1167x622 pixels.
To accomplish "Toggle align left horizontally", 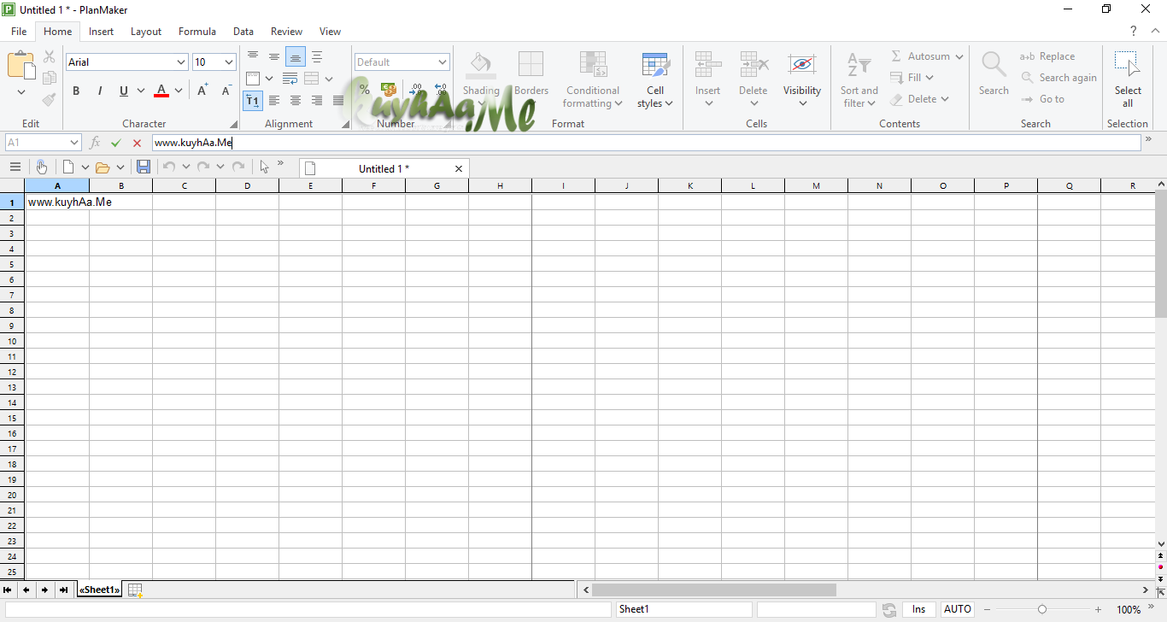I will pos(274,101).
